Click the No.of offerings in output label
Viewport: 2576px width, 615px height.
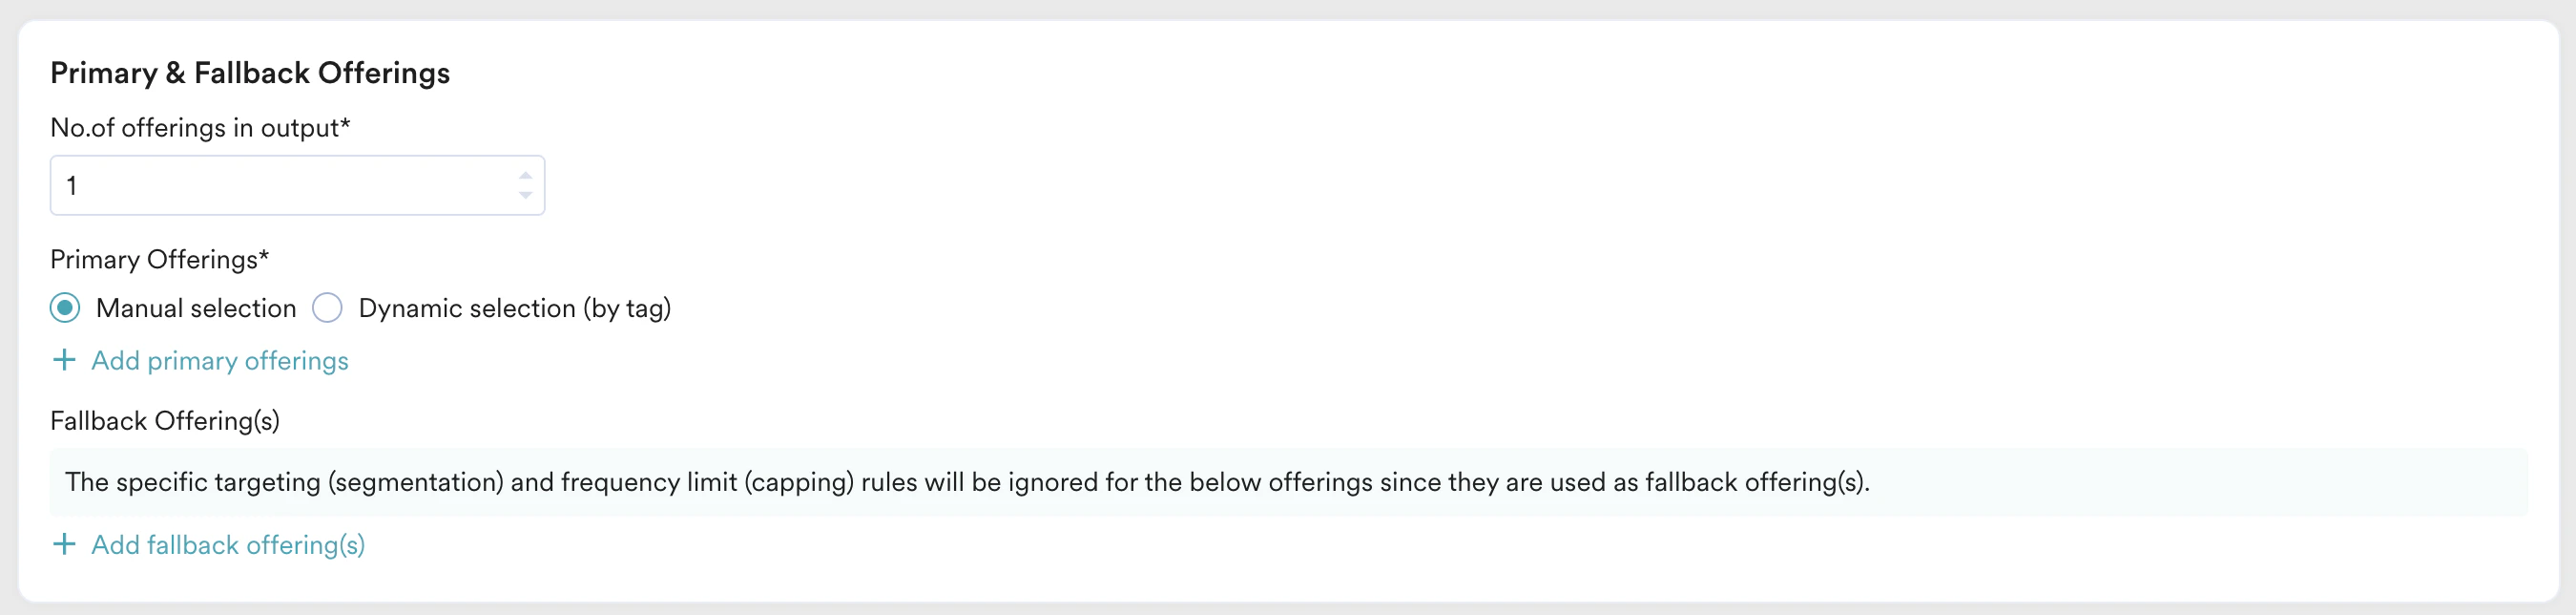click(x=202, y=127)
